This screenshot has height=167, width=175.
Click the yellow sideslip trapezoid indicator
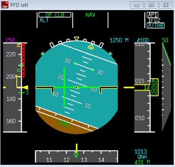coord(91,47)
